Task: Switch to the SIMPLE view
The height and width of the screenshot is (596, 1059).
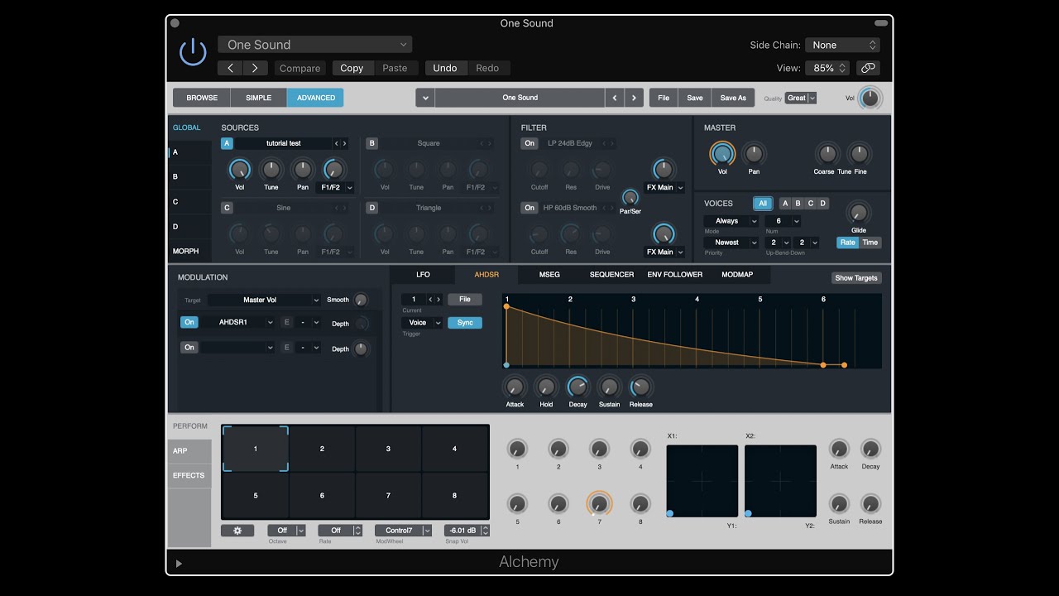Action: click(x=258, y=98)
